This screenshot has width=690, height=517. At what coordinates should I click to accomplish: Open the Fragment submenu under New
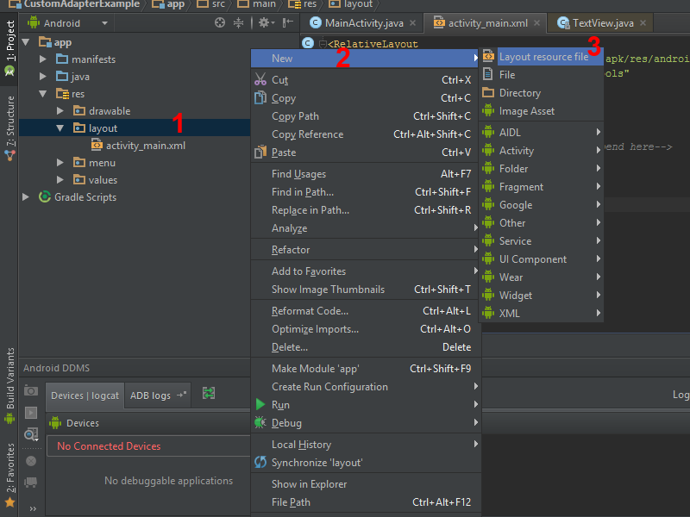pos(542,186)
